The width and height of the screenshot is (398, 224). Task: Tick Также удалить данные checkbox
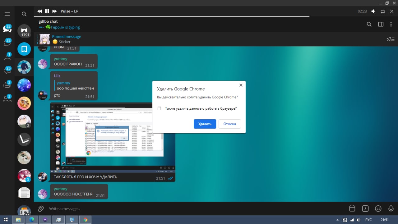[x=160, y=108]
